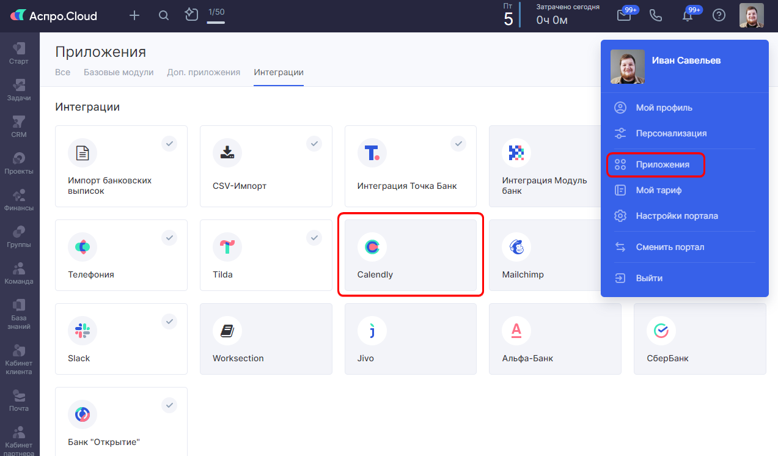Click the phone handset icon
The height and width of the screenshot is (456, 778).
(656, 16)
